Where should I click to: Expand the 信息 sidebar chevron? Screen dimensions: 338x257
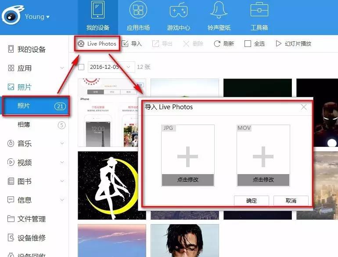pyautogui.click(x=62, y=200)
